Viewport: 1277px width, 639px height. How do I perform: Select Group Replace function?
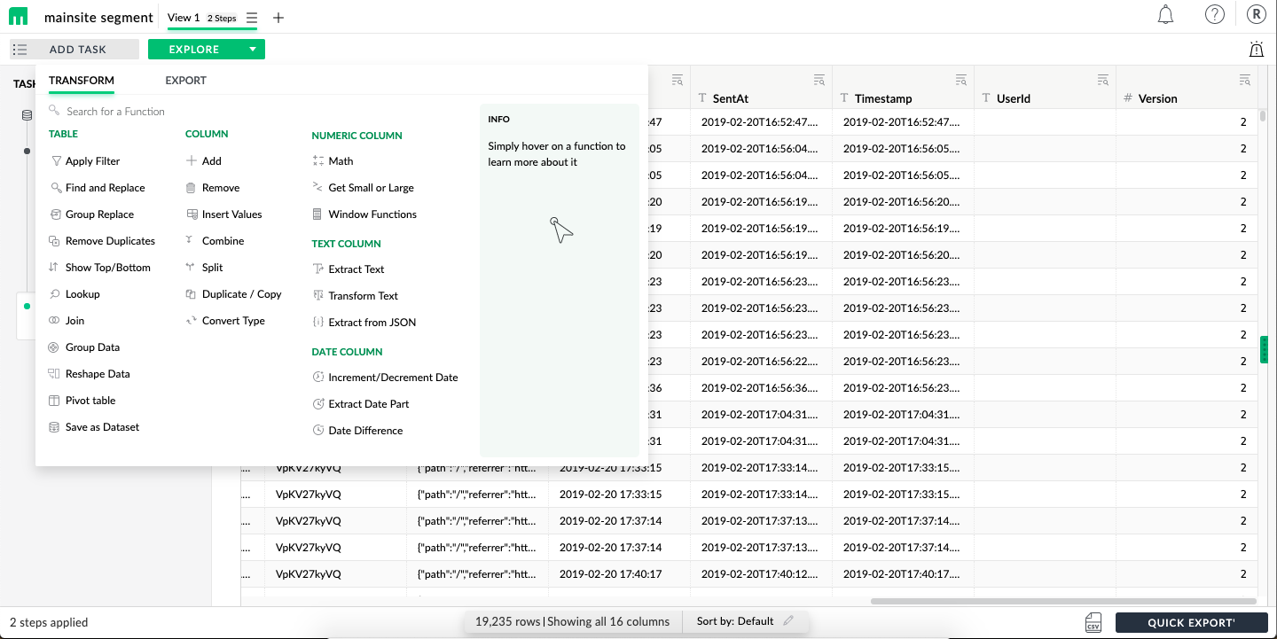pos(91,214)
